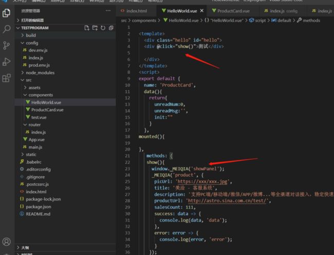Open the Source Control view
Viewport: 334px width, 255px height.
[x=6, y=45]
